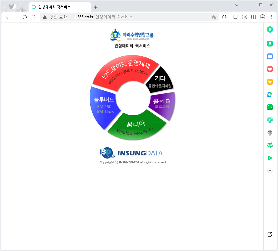Open the Papago parrot sidebar icon
278x251 pixels.
(x=270, y=94)
